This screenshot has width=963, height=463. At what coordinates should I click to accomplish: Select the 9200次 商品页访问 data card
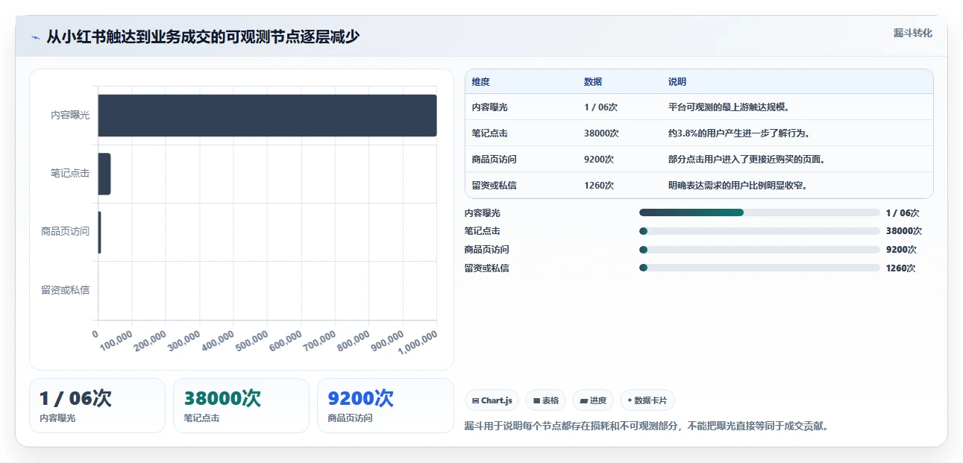(x=385, y=406)
